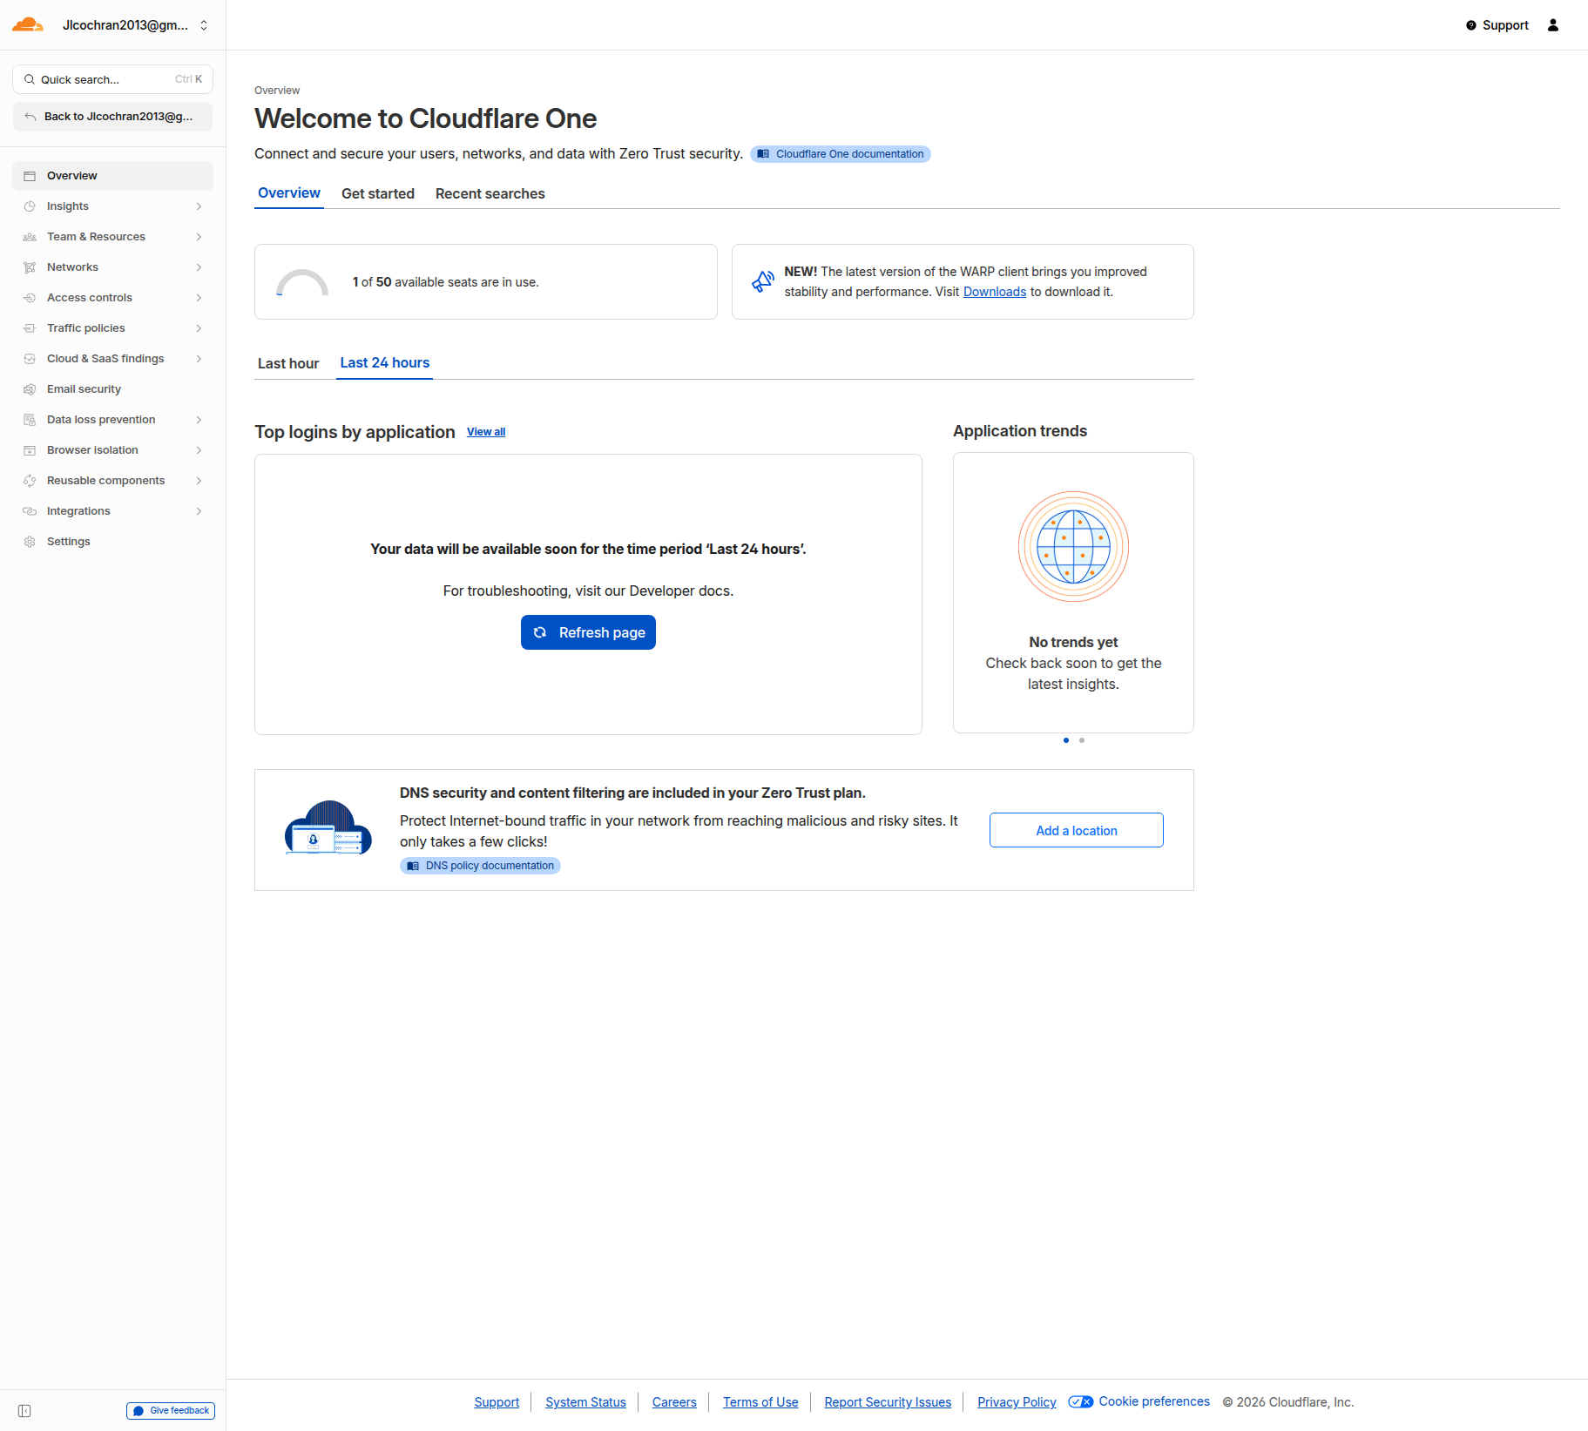Click the quick search magnifier icon

click(x=30, y=78)
